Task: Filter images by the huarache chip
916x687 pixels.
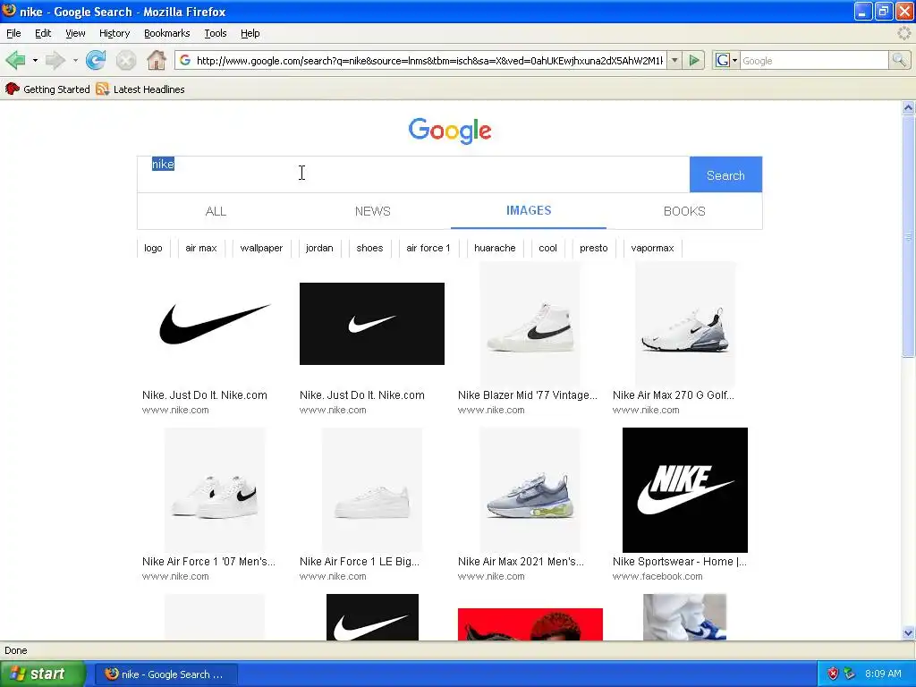Action: [495, 249]
